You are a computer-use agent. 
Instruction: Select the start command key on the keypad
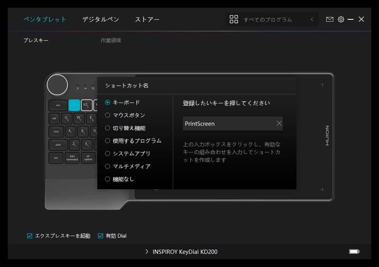click(72, 158)
